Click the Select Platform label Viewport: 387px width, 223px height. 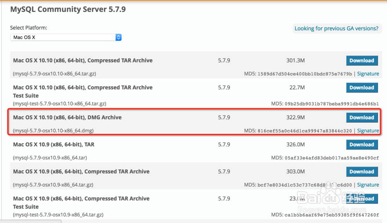point(29,27)
